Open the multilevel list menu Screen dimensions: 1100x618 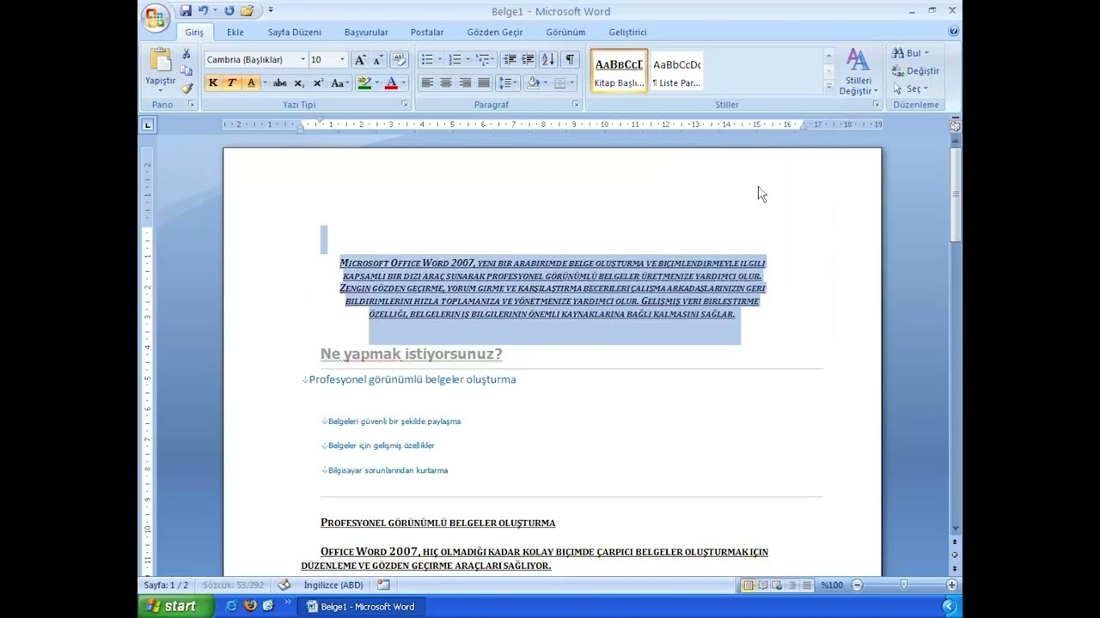485,59
